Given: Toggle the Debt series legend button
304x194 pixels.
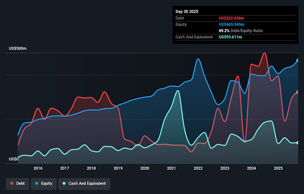Looking at the screenshot, I should point(17,184).
